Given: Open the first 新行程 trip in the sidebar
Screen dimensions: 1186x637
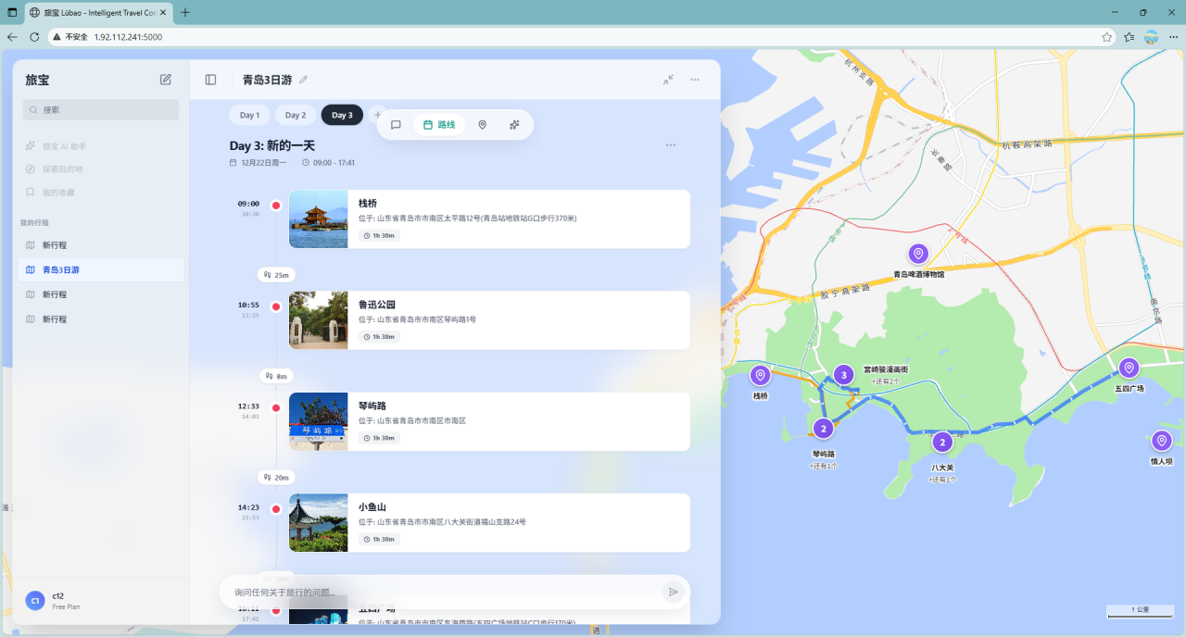Looking at the screenshot, I should coord(101,245).
